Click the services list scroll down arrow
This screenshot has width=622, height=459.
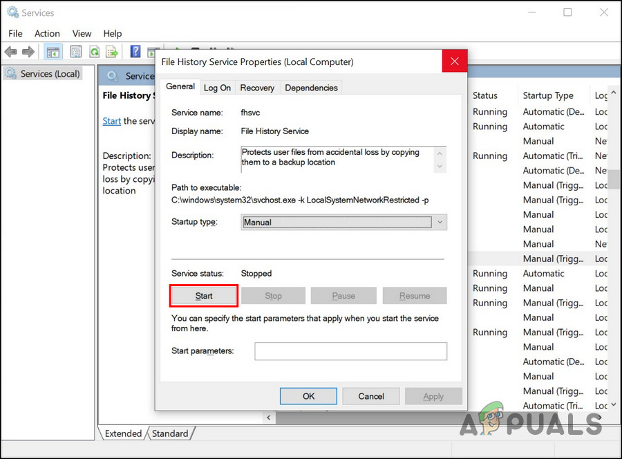coord(614,404)
